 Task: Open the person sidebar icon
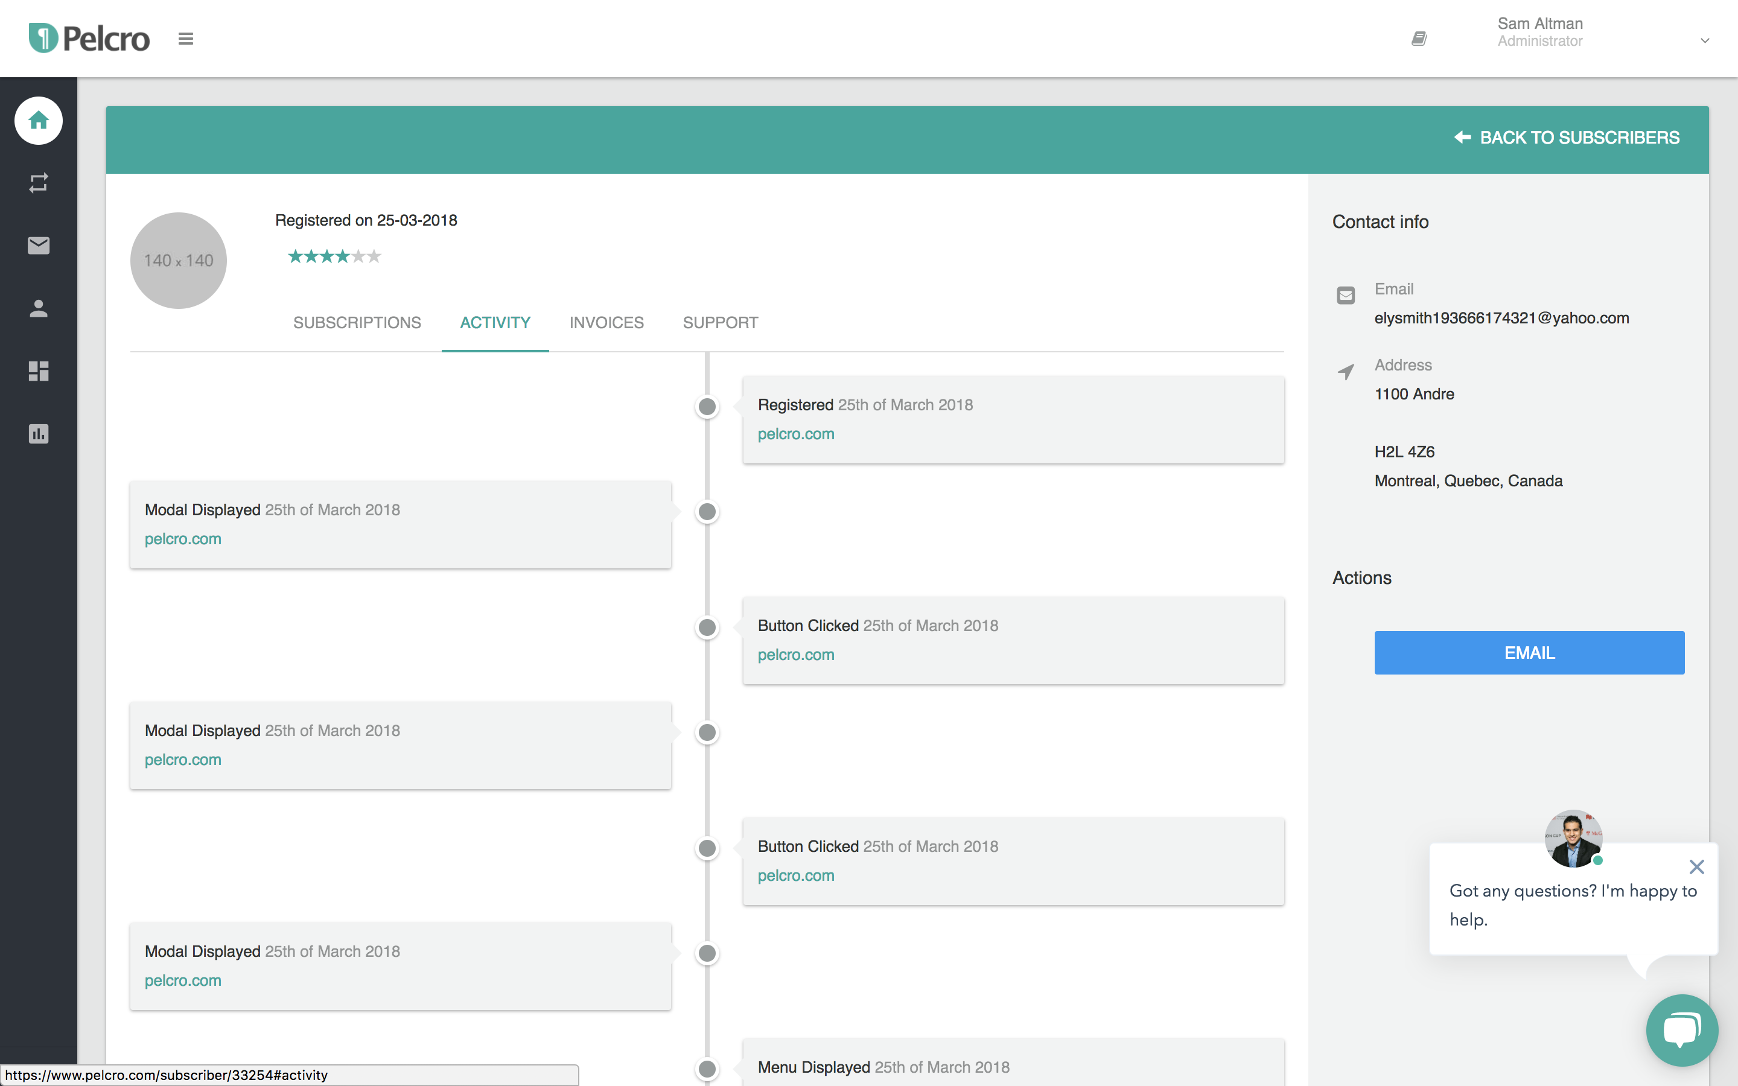(x=39, y=308)
